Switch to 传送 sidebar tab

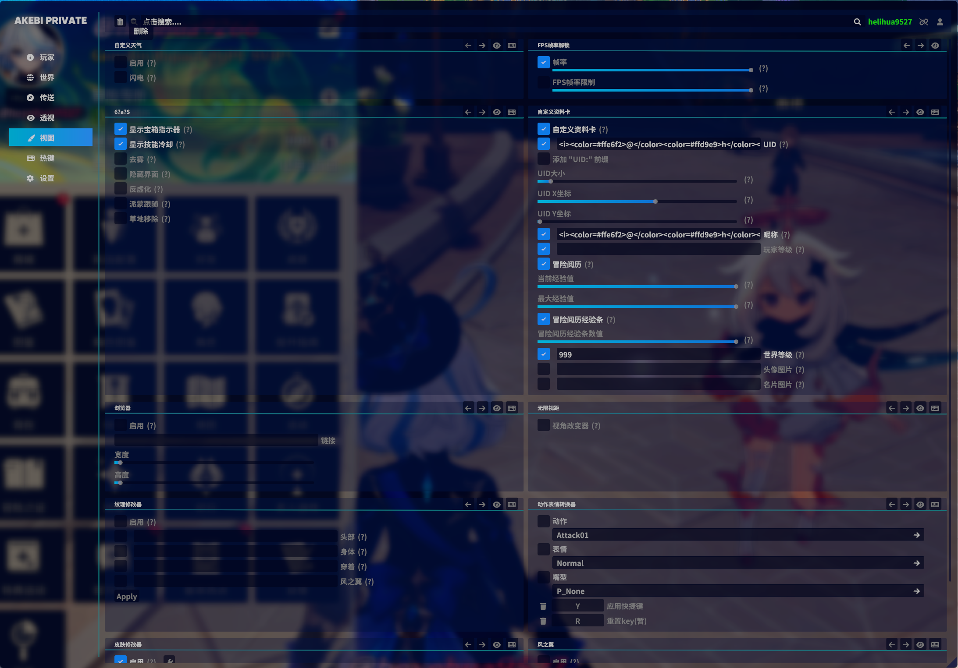[x=47, y=98]
